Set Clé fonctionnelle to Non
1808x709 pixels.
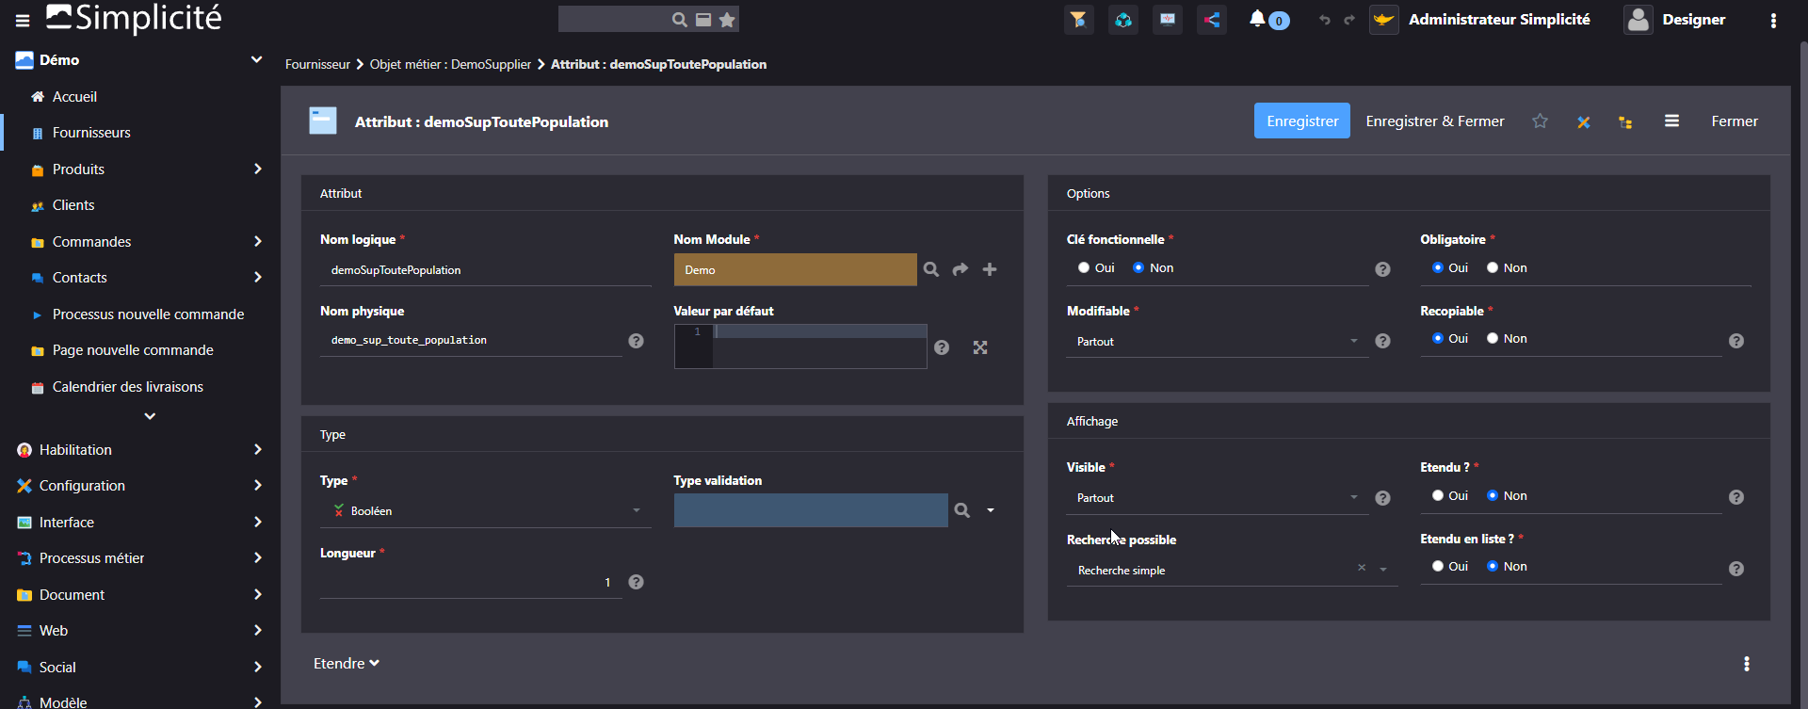1138,268
